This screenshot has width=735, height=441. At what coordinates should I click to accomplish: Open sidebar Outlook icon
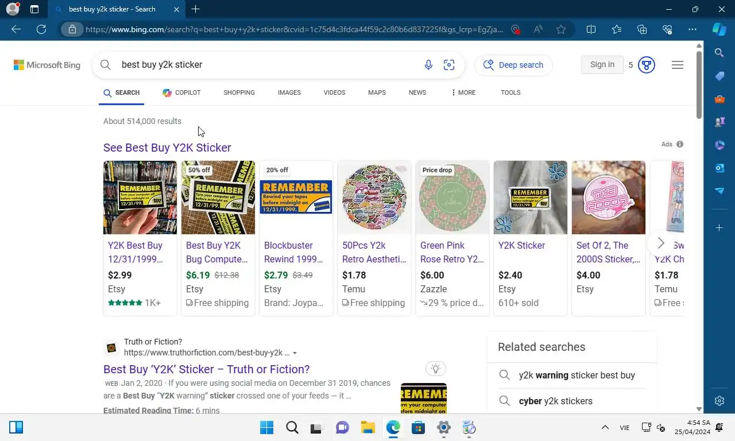point(719,168)
